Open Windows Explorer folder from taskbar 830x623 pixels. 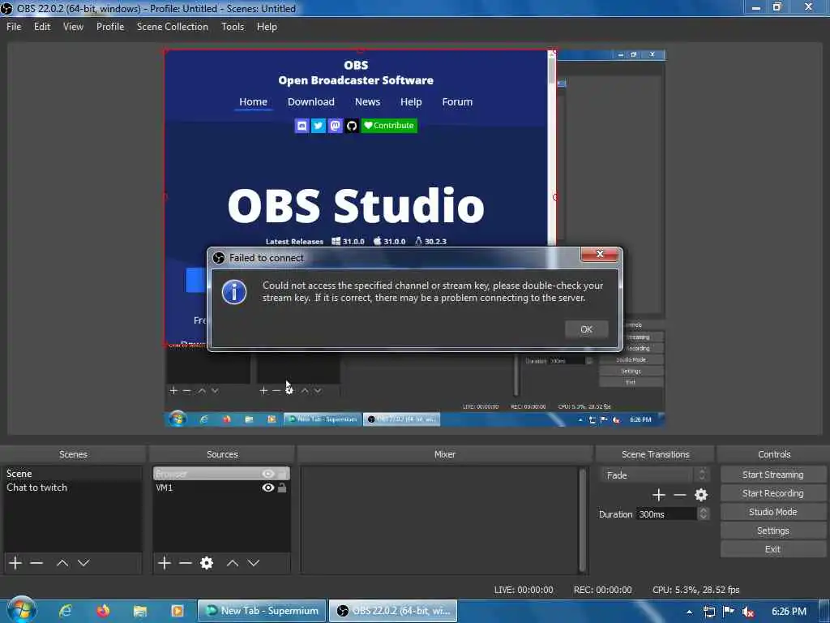139,611
